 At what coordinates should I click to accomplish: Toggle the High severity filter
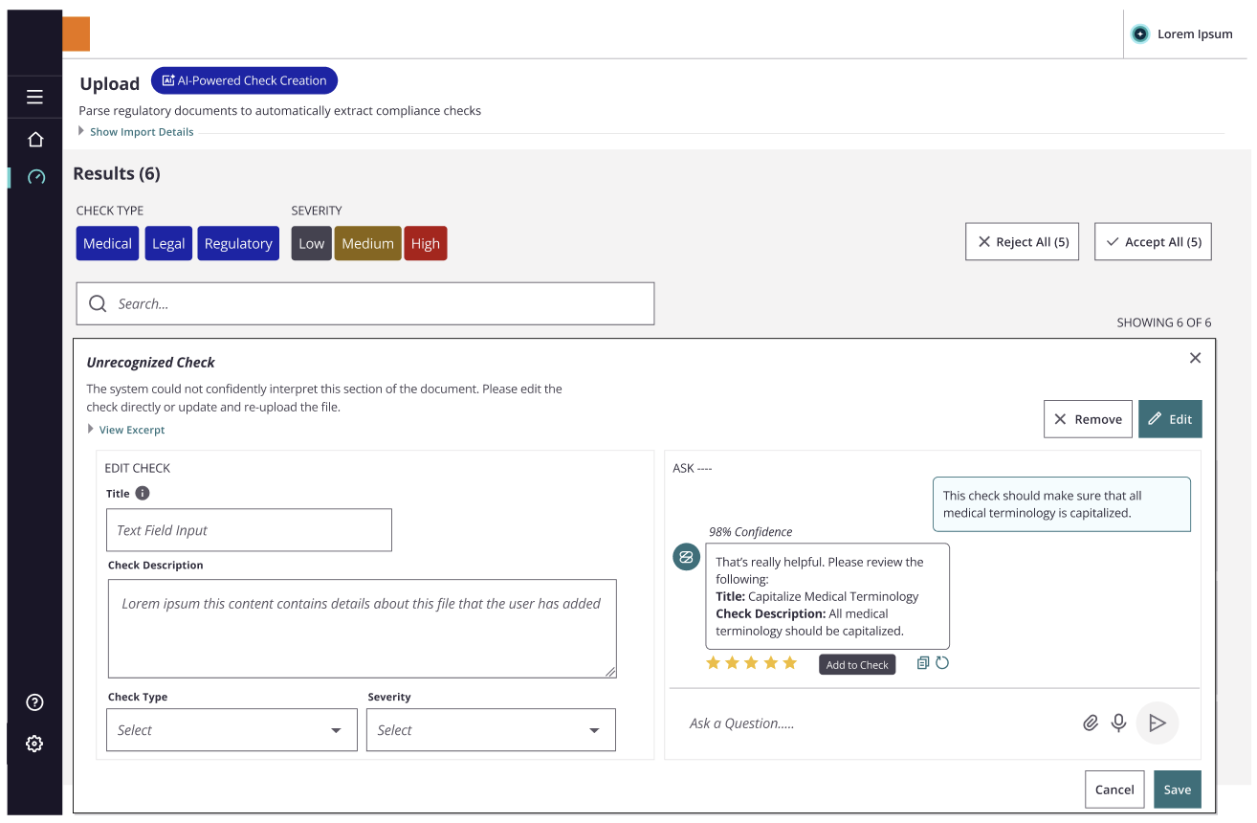(x=426, y=243)
